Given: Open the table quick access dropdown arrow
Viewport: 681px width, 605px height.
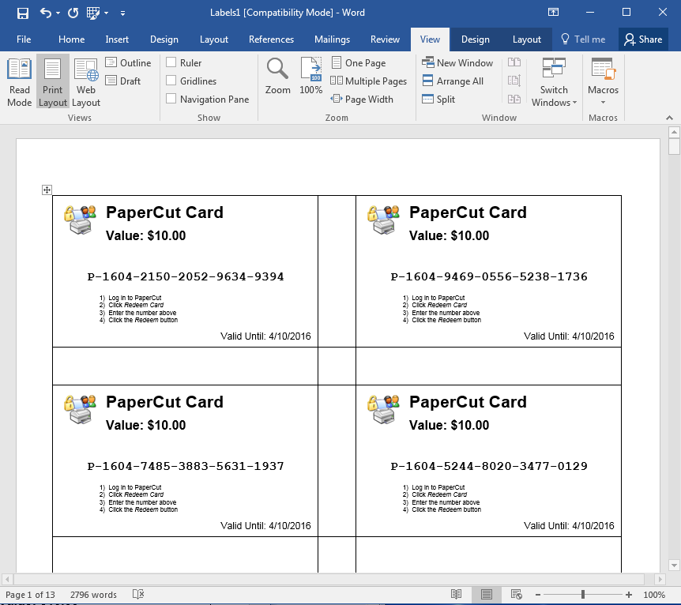Looking at the screenshot, I should pos(107,13).
